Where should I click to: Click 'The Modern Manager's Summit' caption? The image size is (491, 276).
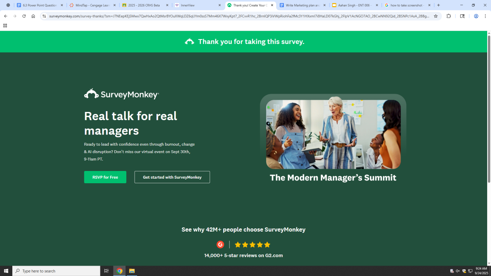pyautogui.click(x=333, y=178)
